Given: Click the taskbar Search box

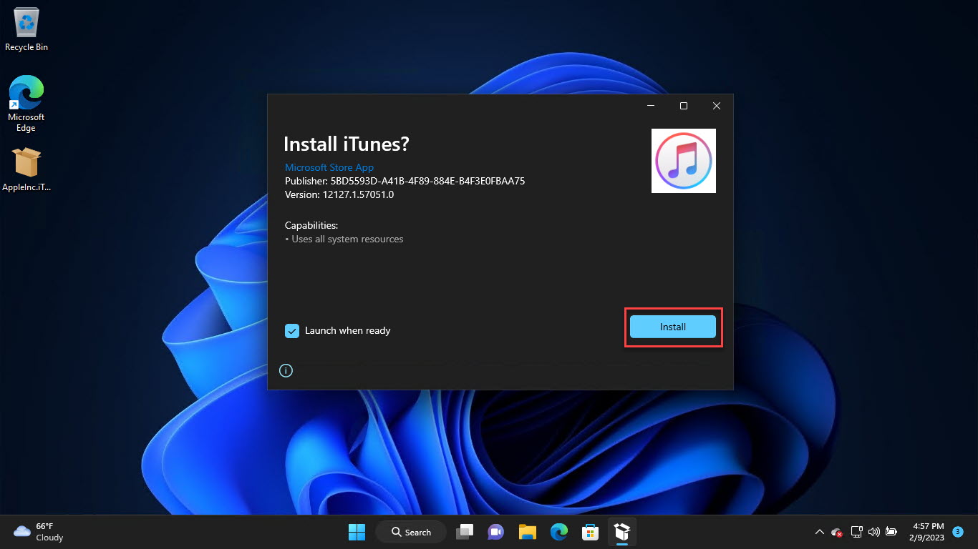Looking at the screenshot, I should pyautogui.click(x=412, y=532).
